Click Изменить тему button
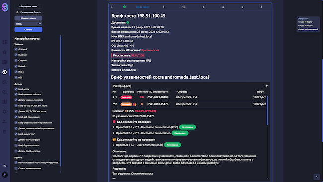 coord(28,18)
